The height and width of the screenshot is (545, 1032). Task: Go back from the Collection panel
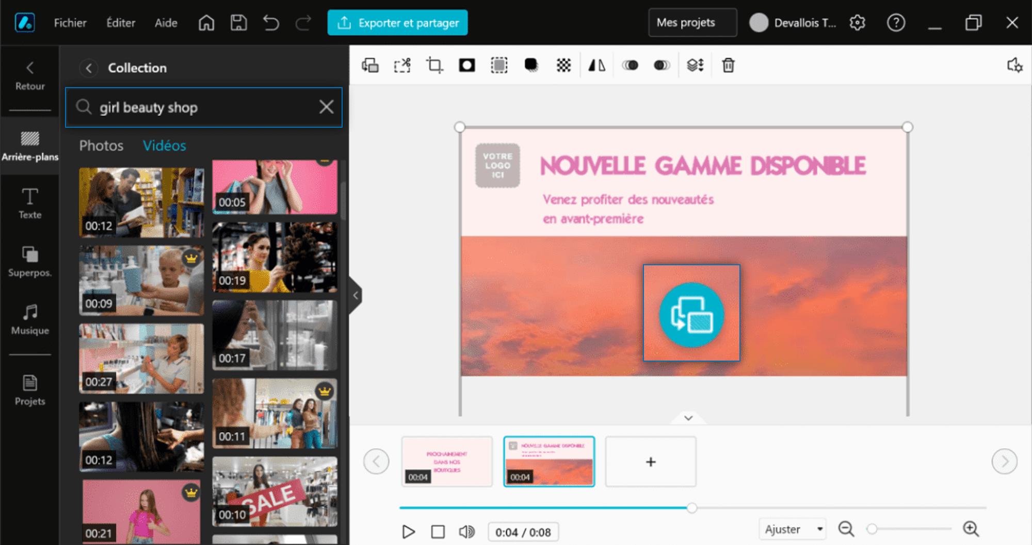click(89, 68)
